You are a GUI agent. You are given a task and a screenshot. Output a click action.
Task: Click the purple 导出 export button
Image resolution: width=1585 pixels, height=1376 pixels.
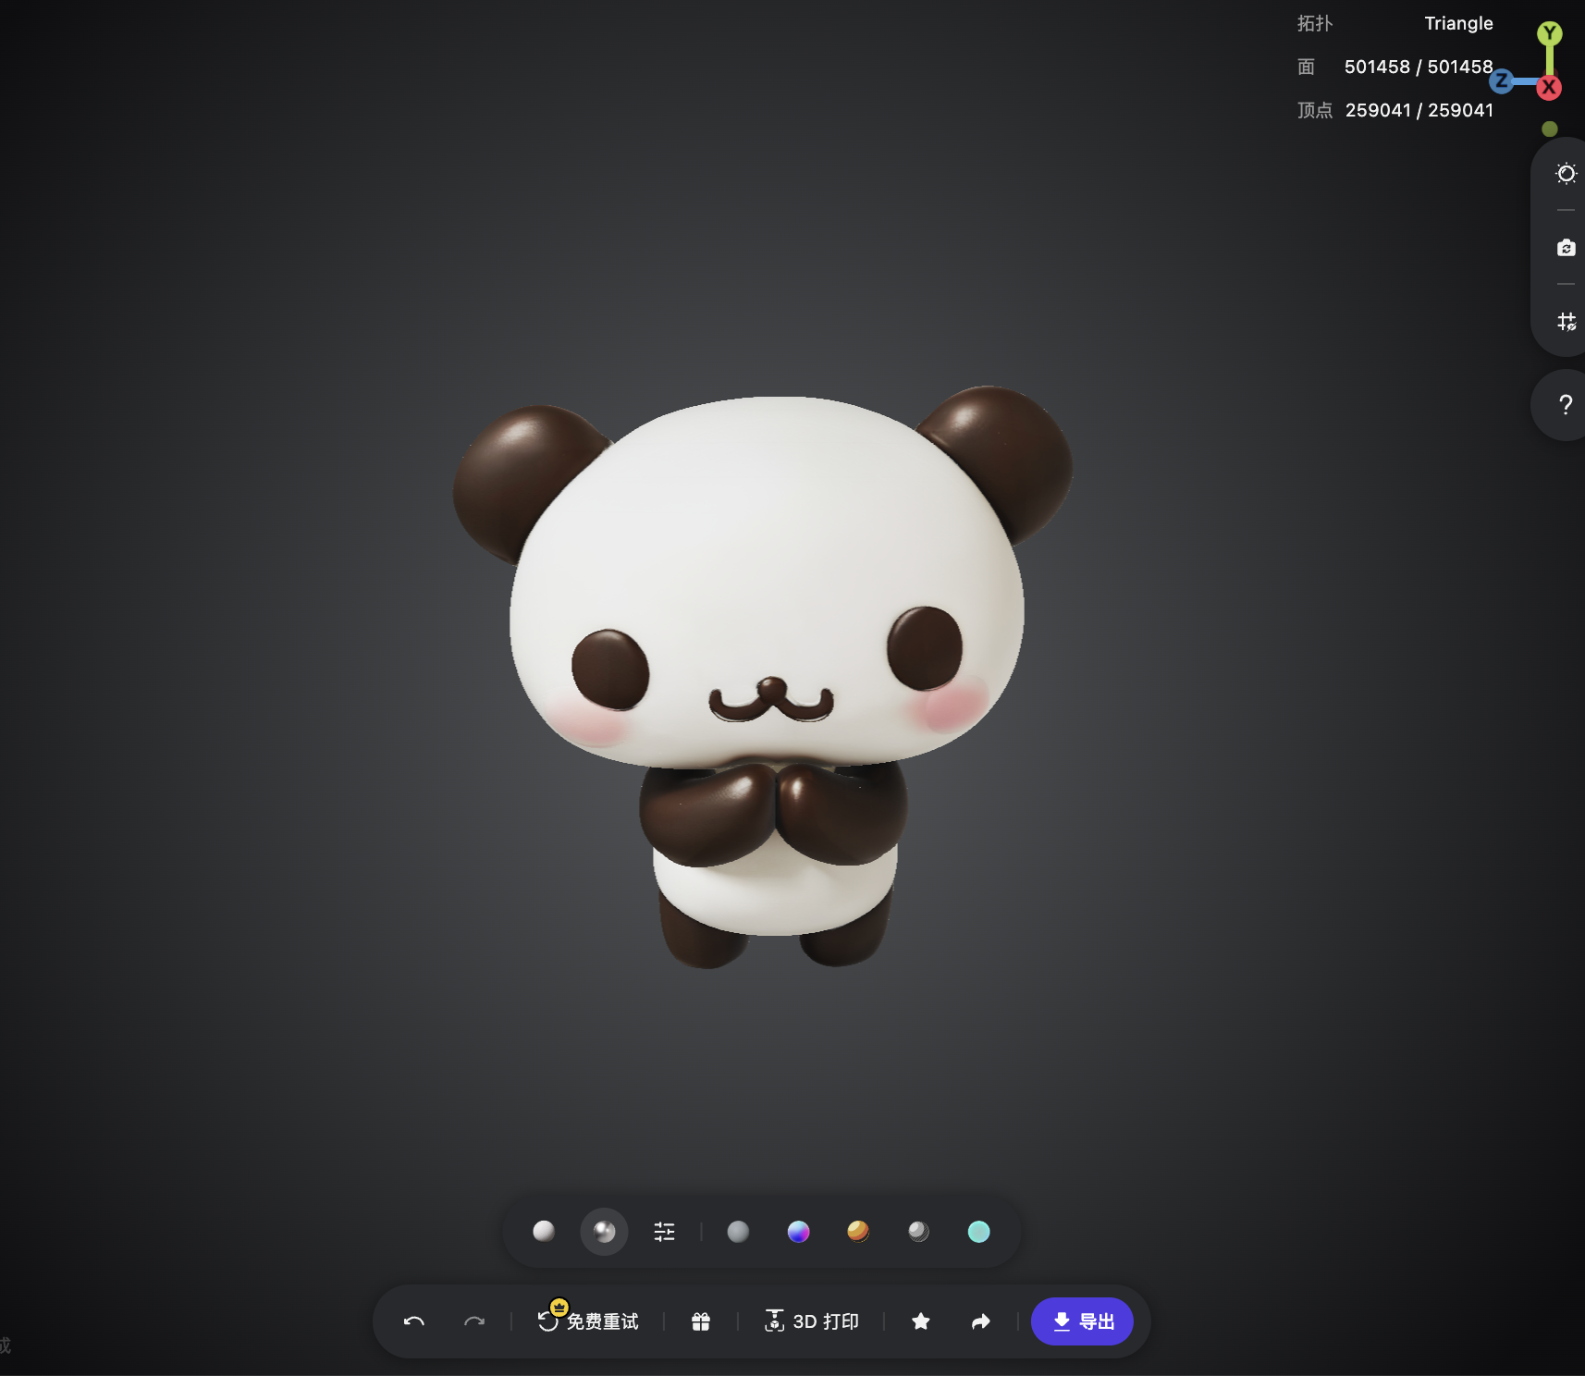[x=1082, y=1321]
